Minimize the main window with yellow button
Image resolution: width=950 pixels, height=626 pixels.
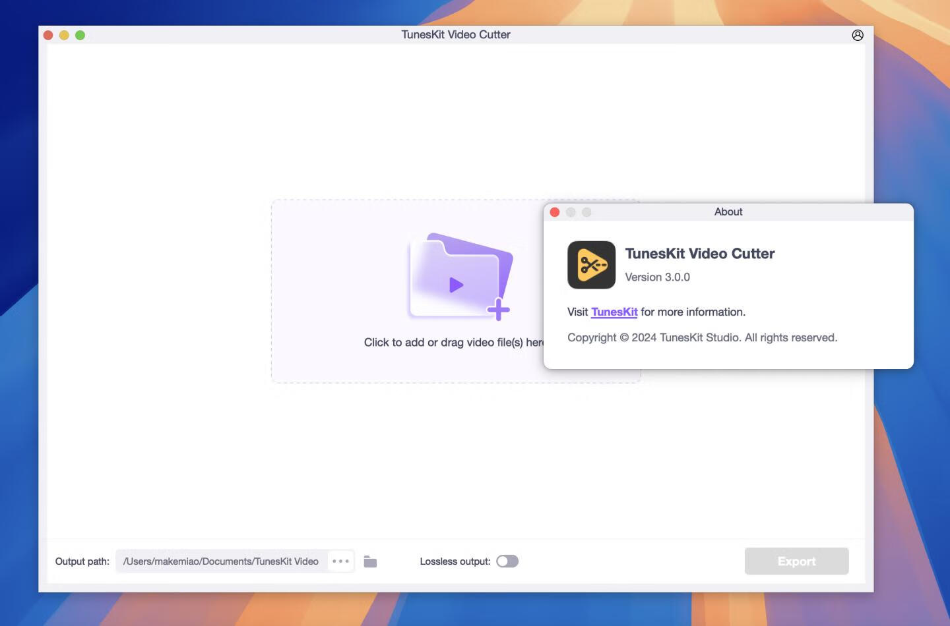pos(64,35)
